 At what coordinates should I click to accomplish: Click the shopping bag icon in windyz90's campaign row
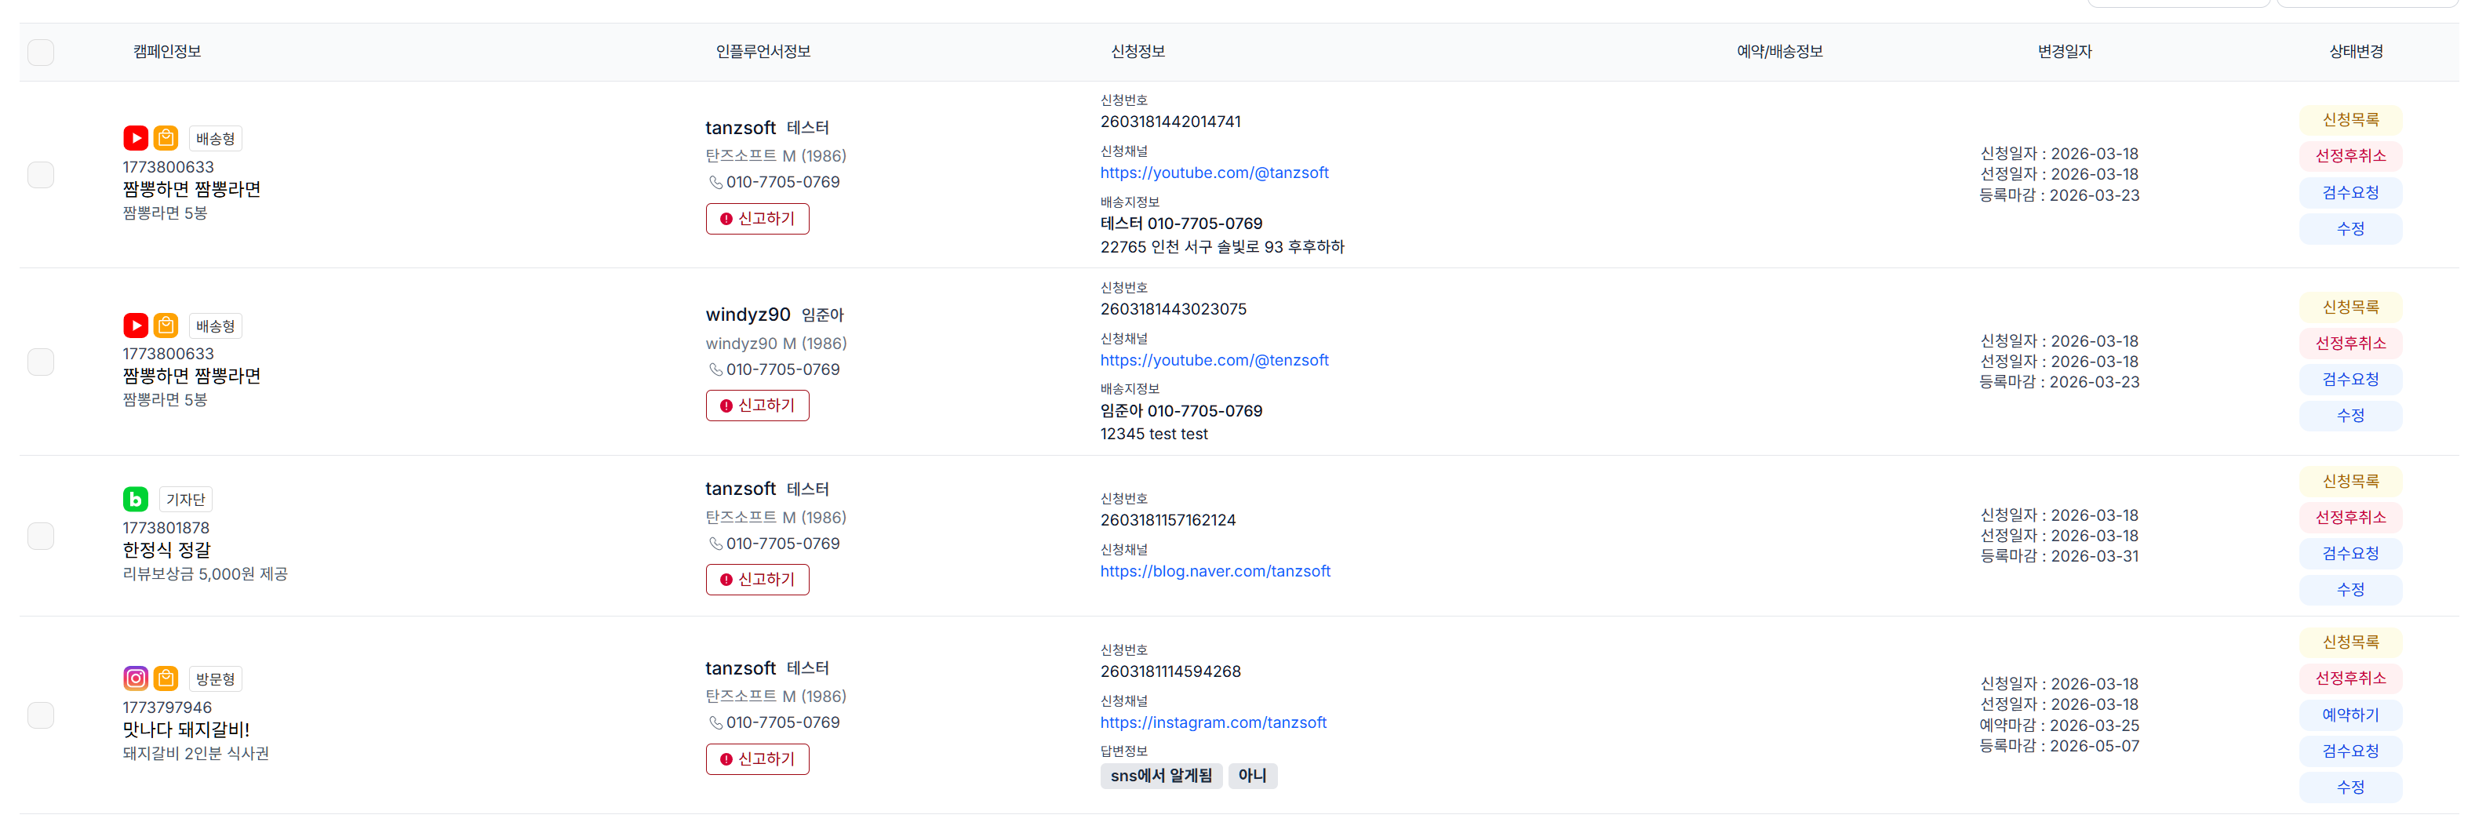167,325
